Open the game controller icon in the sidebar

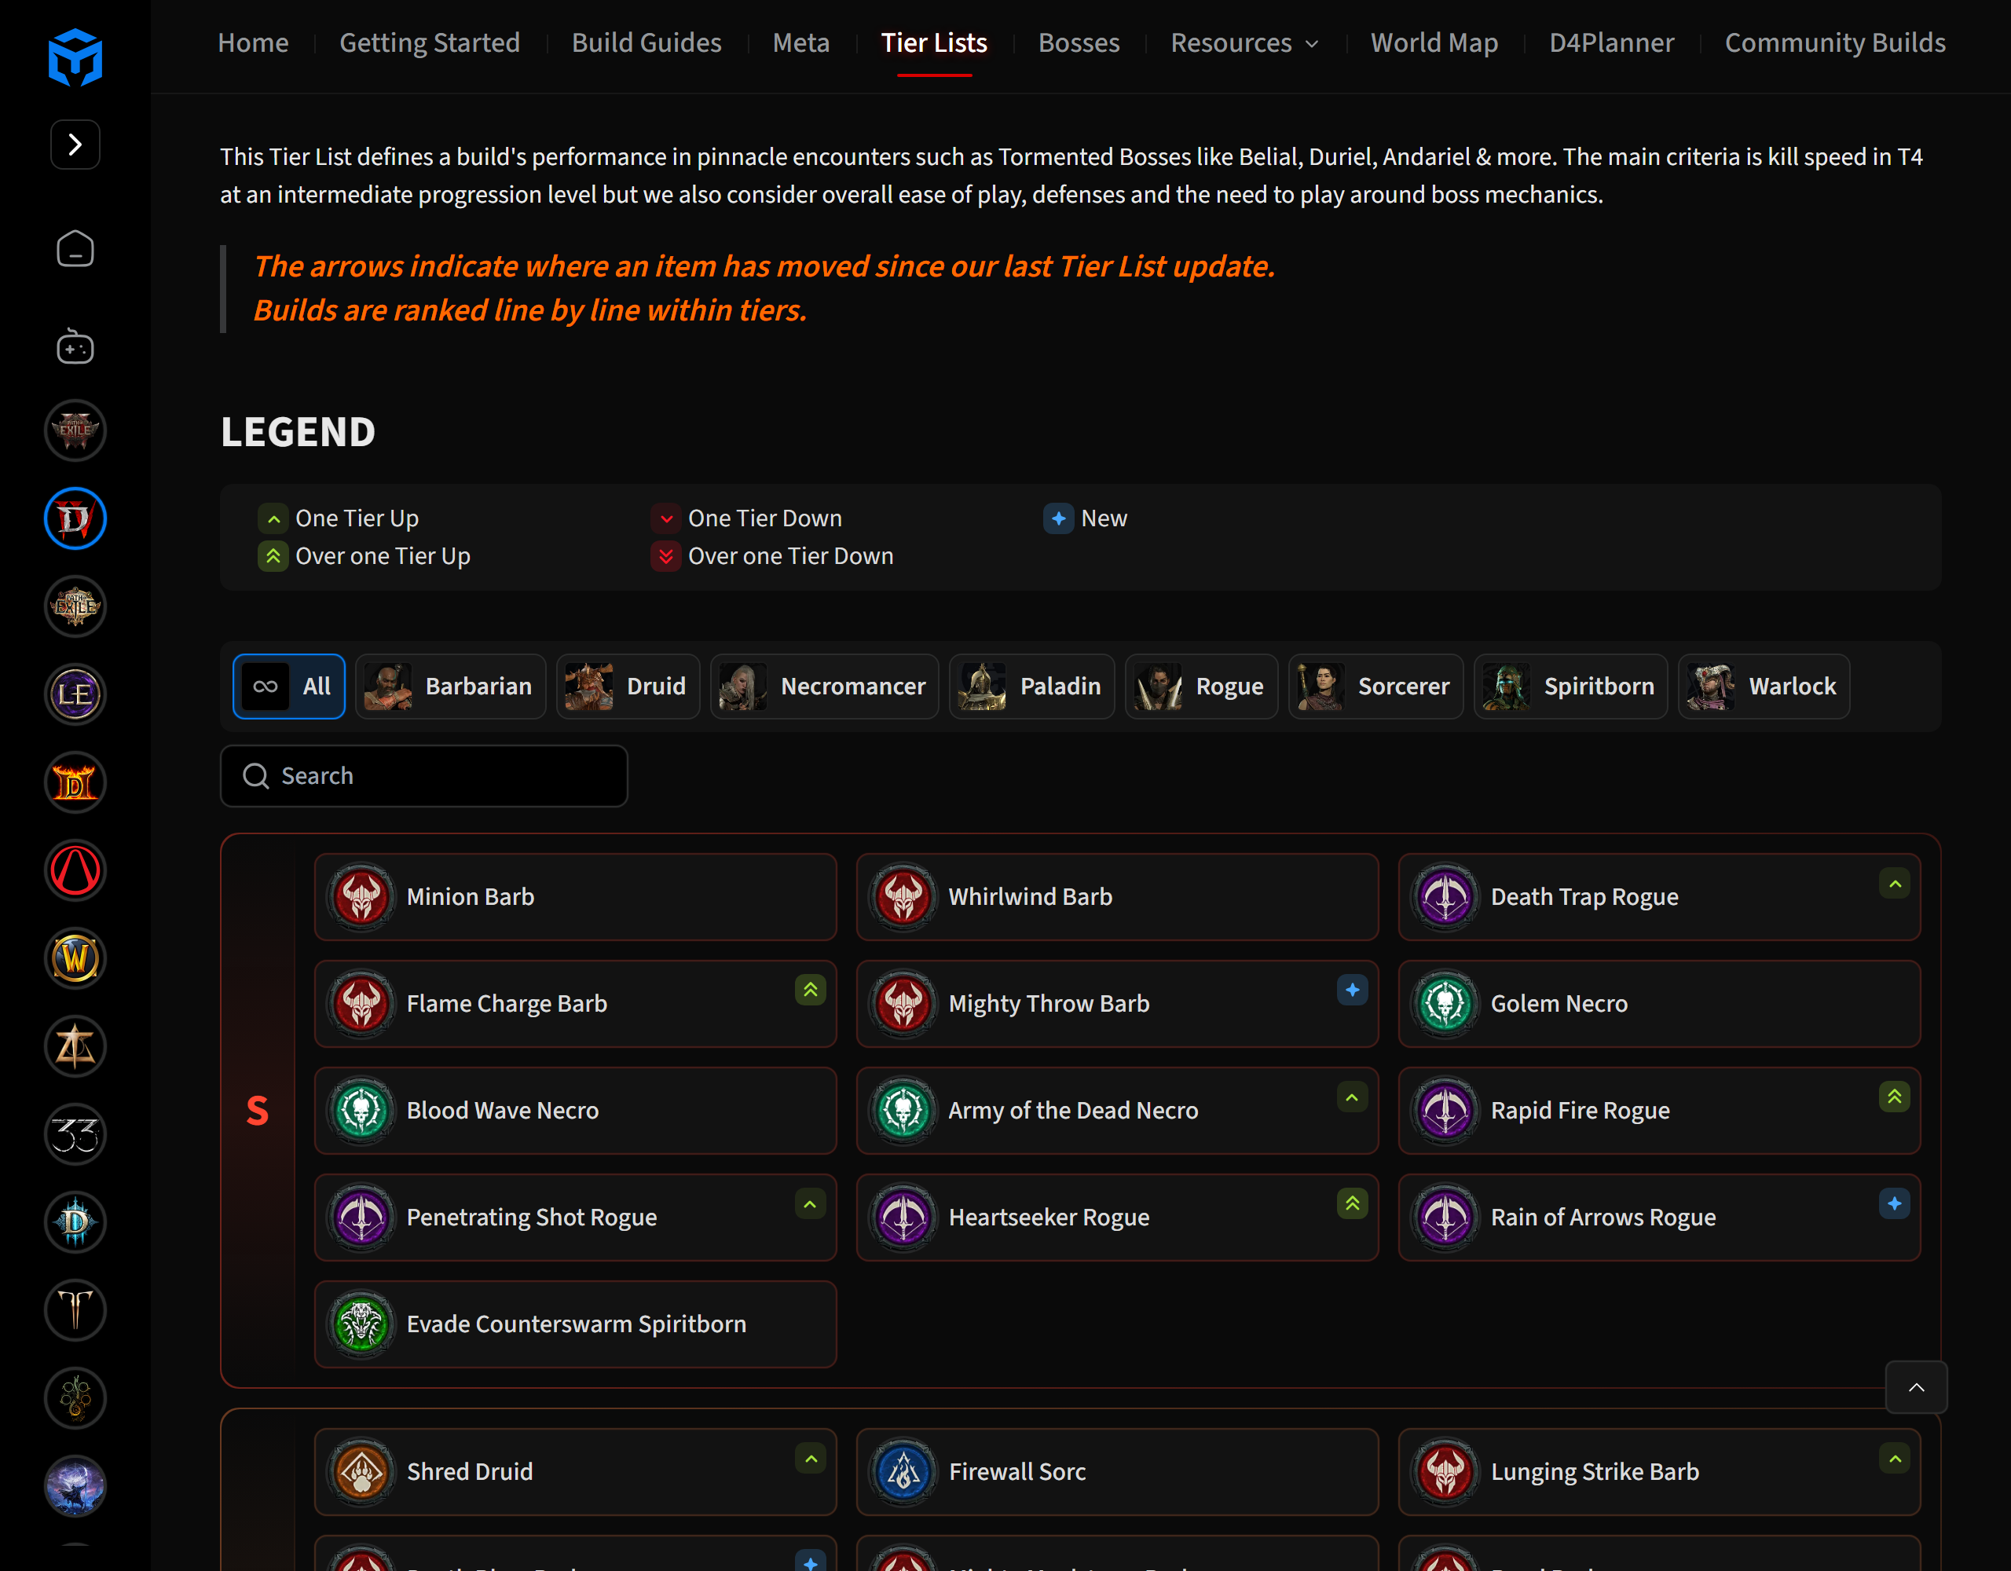(x=75, y=346)
